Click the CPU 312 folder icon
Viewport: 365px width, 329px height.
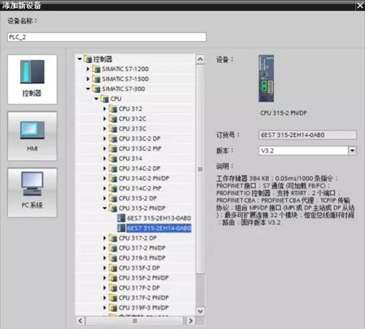[113, 108]
